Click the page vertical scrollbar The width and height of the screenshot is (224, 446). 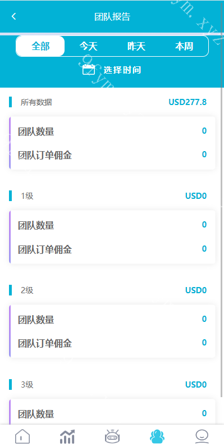point(222,199)
